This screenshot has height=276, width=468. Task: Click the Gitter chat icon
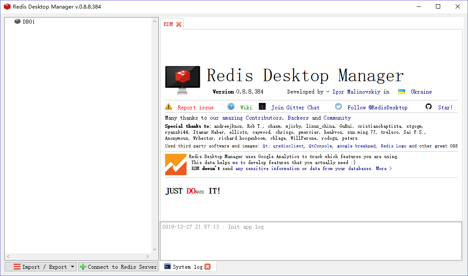click(x=262, y=106)
